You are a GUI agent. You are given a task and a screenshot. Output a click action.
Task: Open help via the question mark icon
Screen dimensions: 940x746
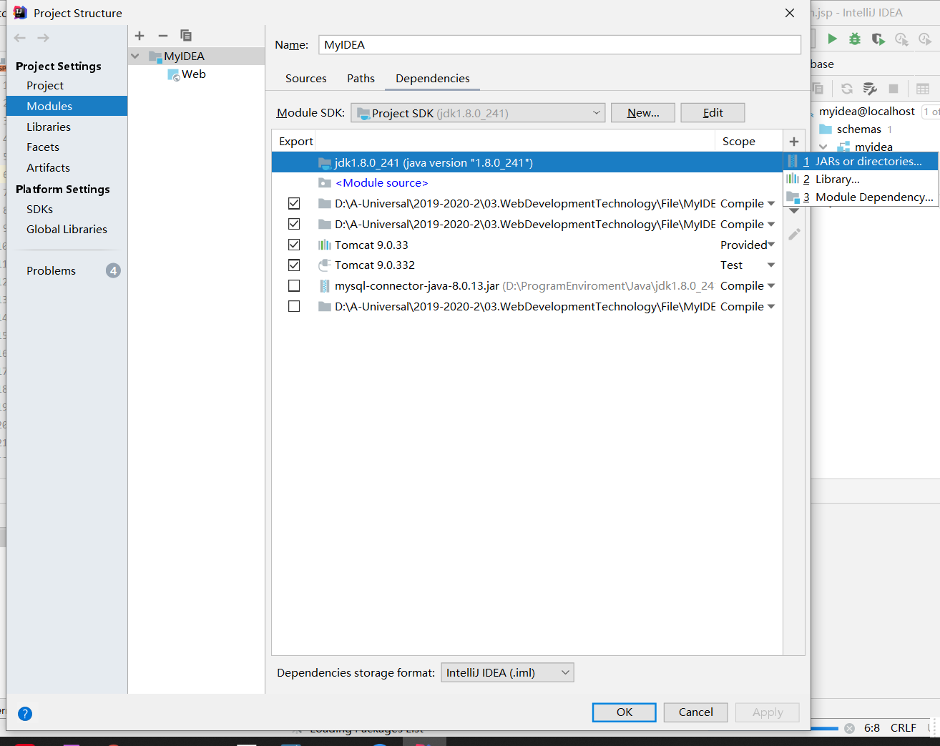[x=25, y=713]
